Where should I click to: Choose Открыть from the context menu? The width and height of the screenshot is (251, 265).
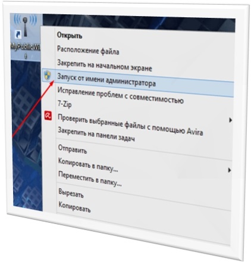tap(70, 36)
